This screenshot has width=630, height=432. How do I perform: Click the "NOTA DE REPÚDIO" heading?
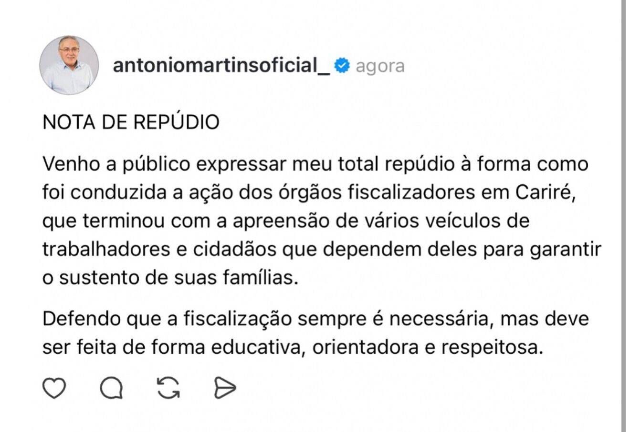(131, 122)
